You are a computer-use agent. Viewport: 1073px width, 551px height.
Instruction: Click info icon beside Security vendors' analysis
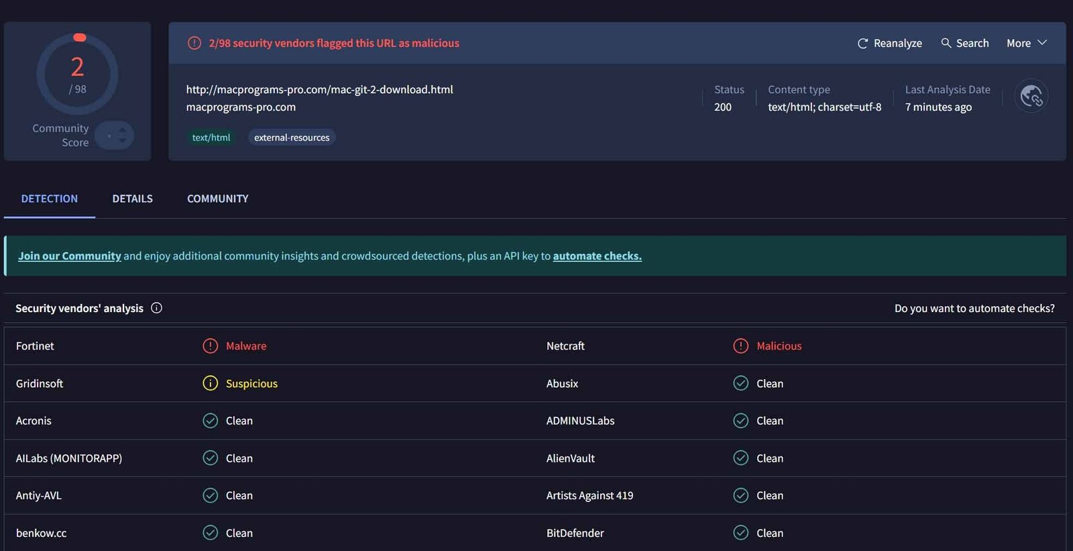(x=156, y=308)
